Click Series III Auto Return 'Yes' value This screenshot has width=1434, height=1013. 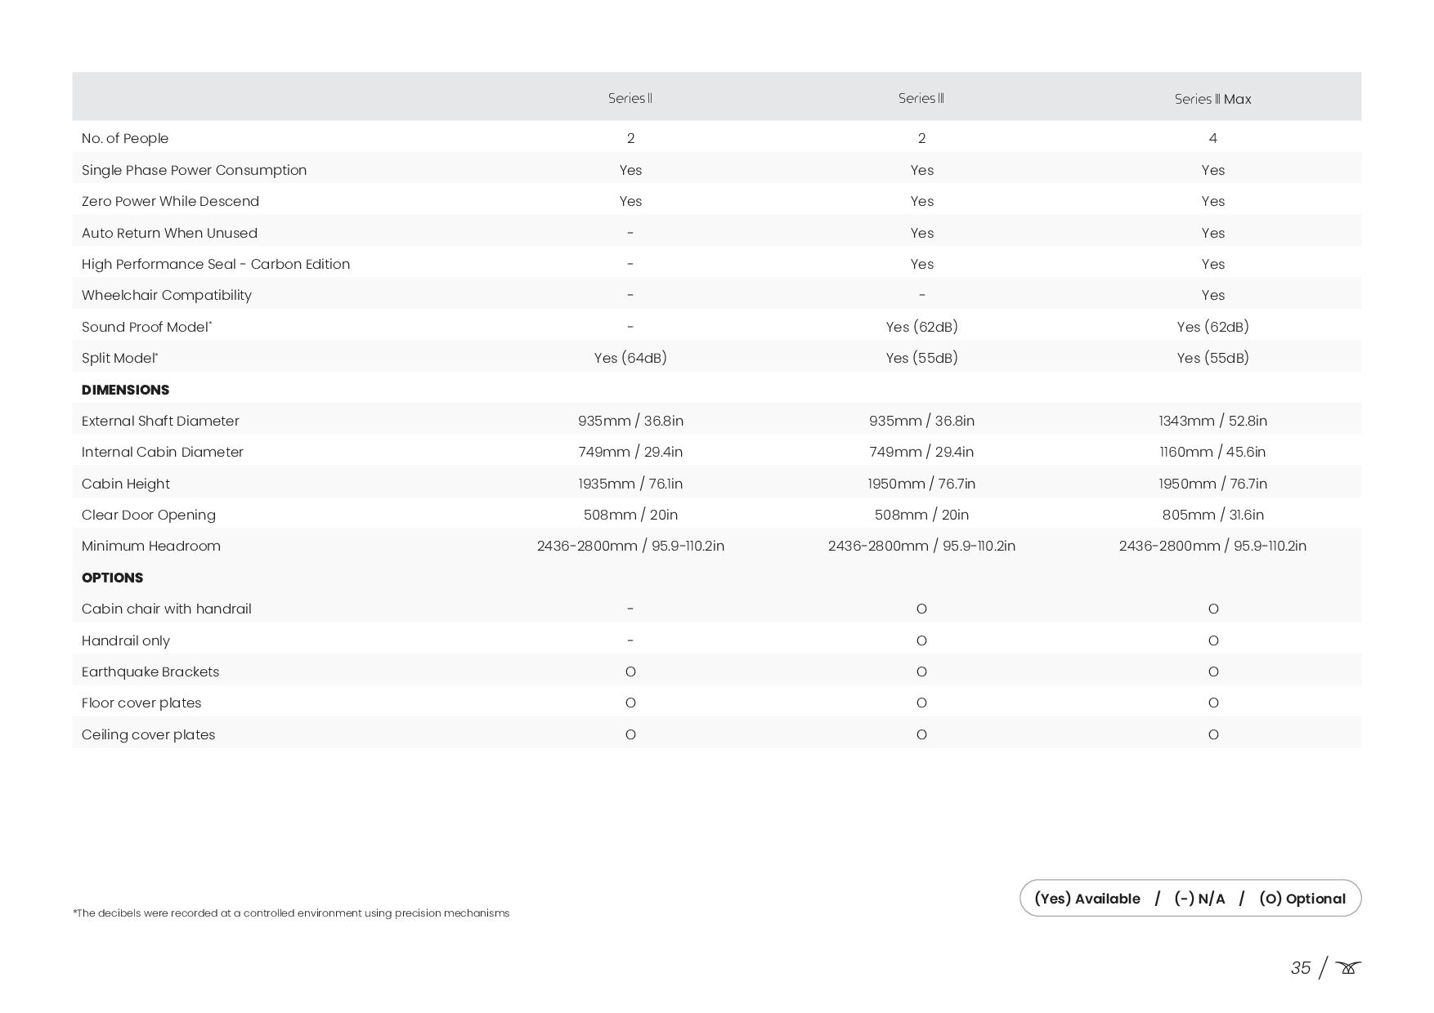[x=921, y=233]
